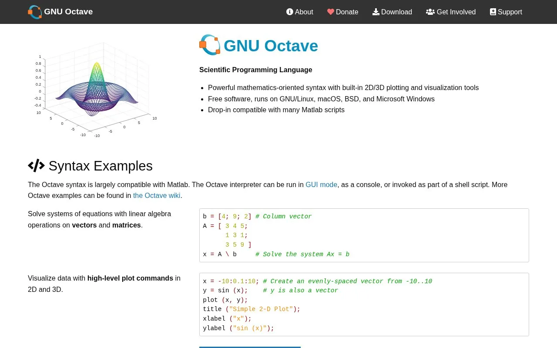This screenshot has width=557, height=348.
Task: Open the Octave wiki link
Action: point(157,195)
